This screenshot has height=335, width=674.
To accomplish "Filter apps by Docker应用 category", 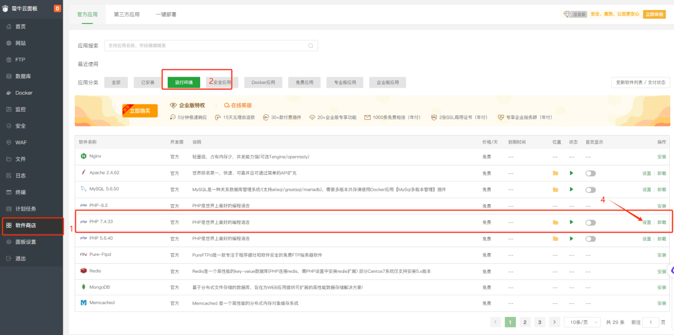I will click(x=264, y=82).
